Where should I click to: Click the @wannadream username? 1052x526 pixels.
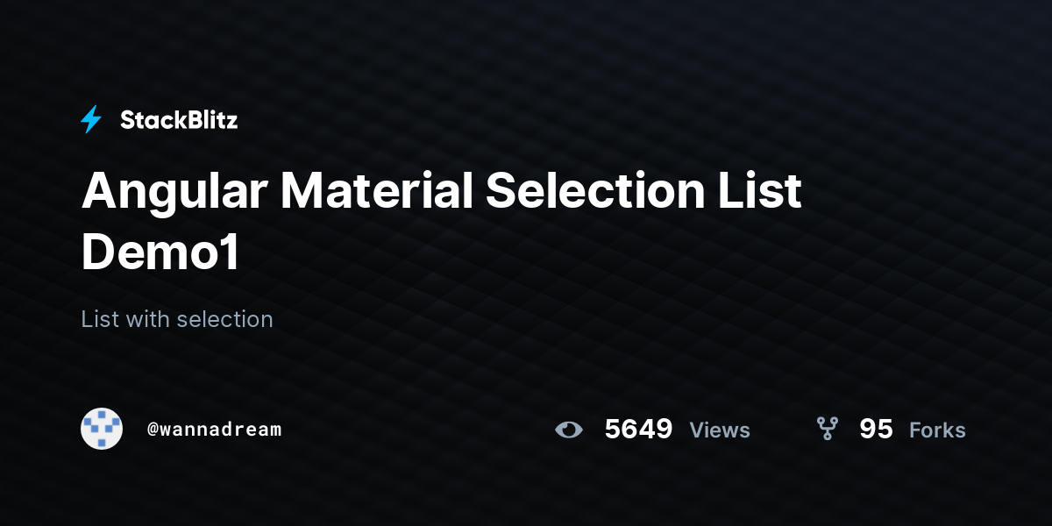click(215, 430)
